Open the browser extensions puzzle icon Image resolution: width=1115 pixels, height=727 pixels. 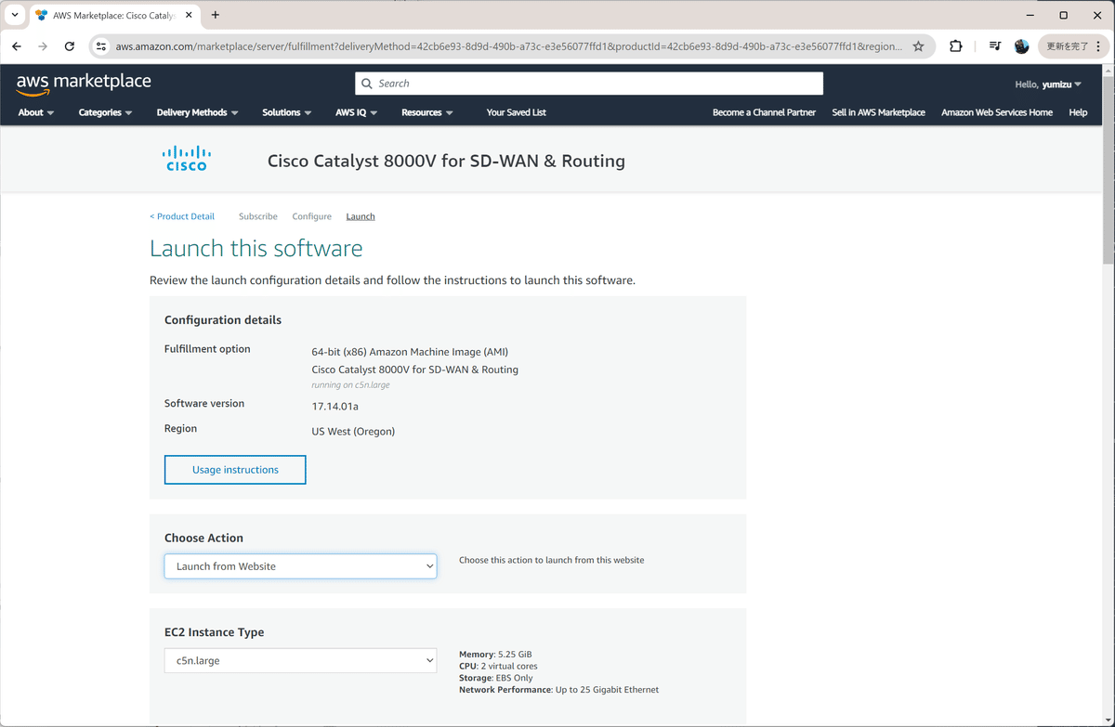click(x=955, y=45)
